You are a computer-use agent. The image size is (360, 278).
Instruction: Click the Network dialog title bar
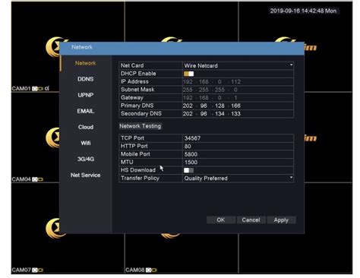tap(182, 48)
